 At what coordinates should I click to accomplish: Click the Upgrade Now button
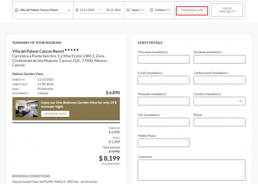(x=55, y=114)
